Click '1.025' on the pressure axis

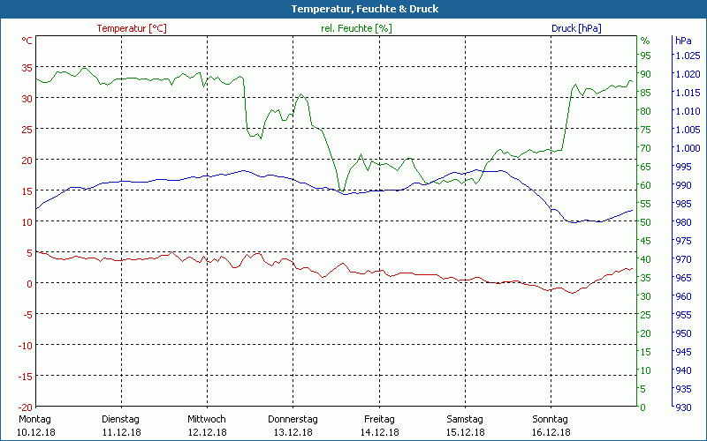(688, 56)
